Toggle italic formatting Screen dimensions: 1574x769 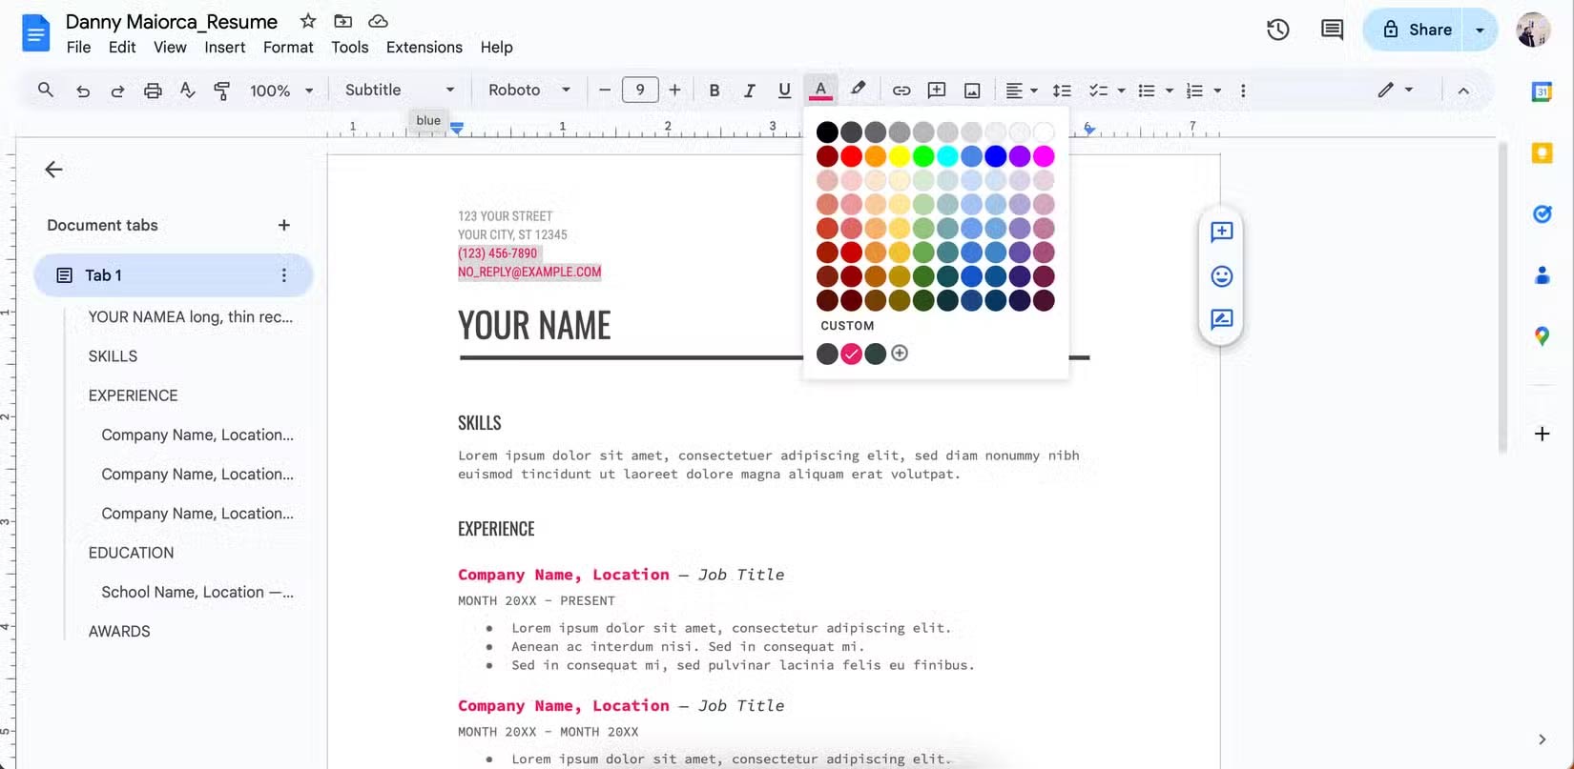749,91
